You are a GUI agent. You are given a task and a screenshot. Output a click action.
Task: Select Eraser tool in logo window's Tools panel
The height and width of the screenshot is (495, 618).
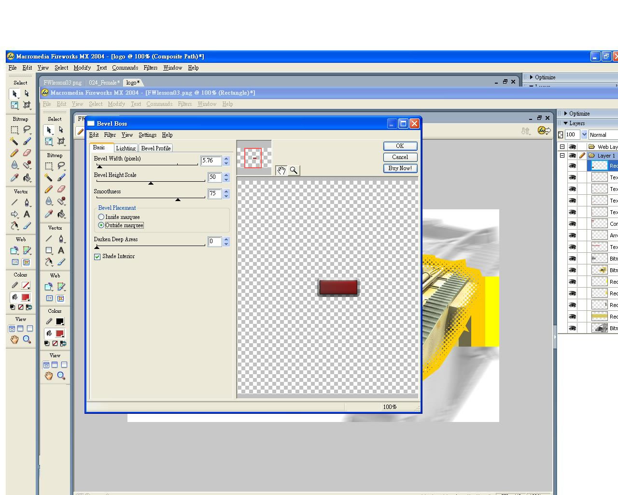(27, 153)
